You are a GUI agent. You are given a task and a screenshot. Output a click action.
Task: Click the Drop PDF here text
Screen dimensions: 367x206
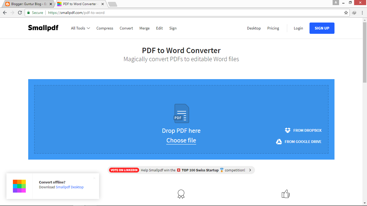click(x=181, y=131)
